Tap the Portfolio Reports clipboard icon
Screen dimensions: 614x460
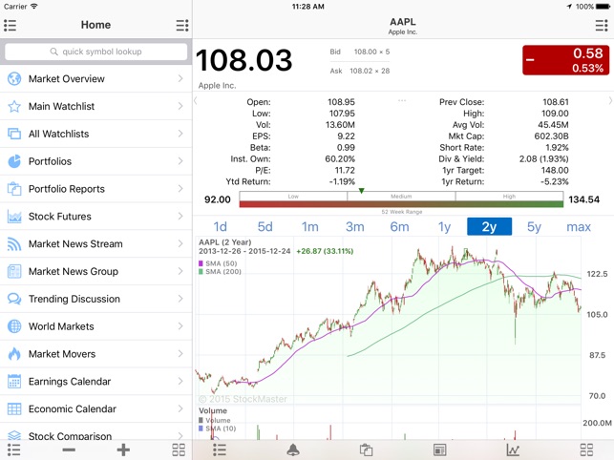click(x=14, y=189)
